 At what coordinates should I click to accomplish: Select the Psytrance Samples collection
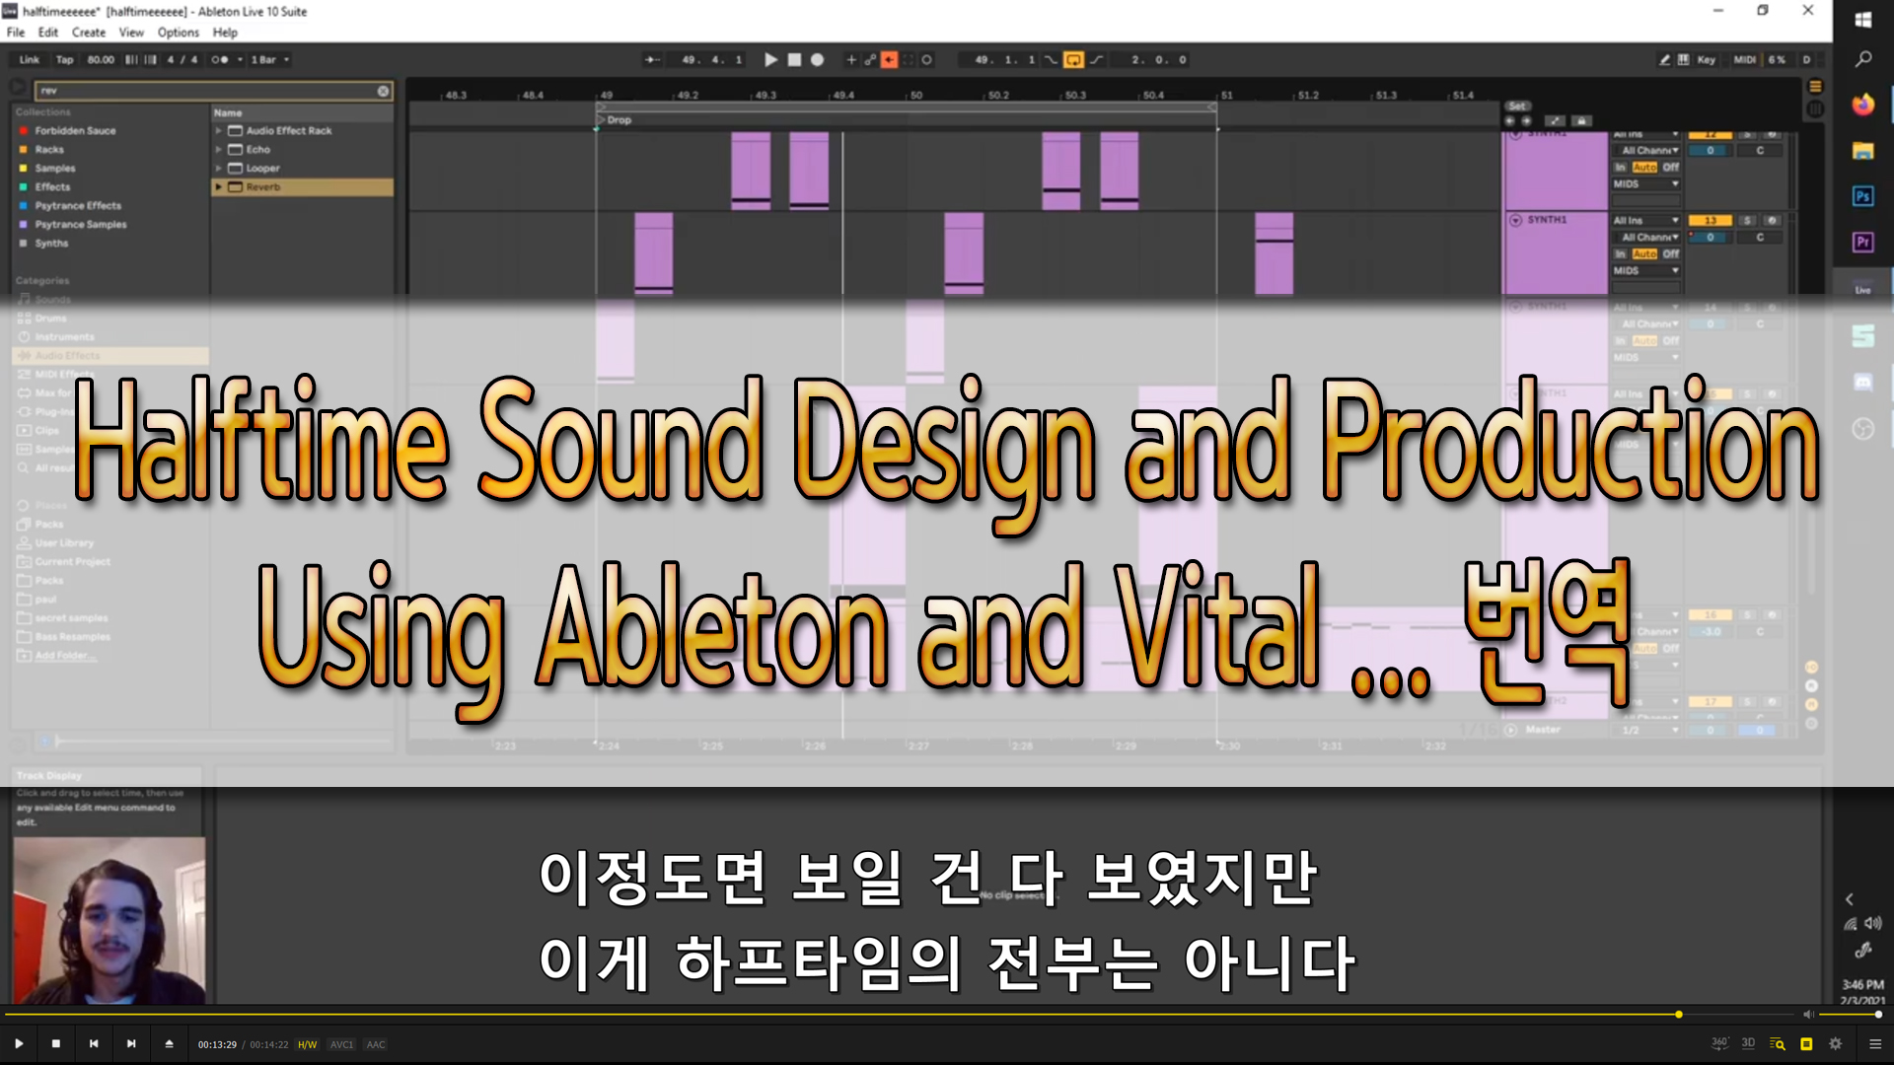click(81, 224)
